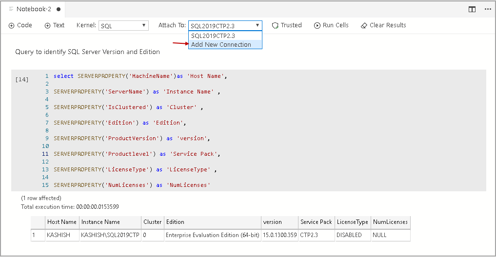Click the unsaved dot on Notebook-2 tab
Viewport: 496px width, 257px height.
coord(59,9)
